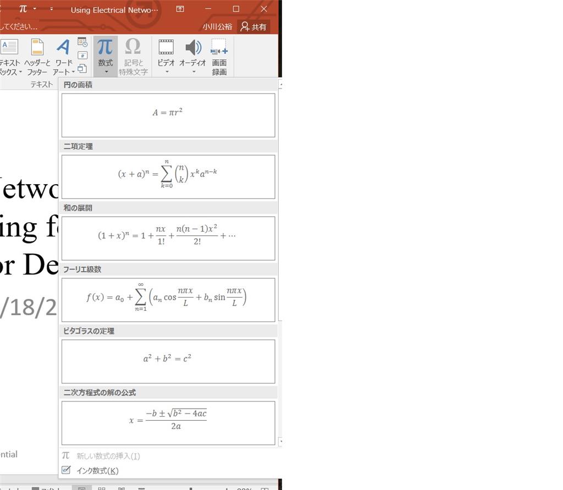Image resolution: width=563 pixels, height=490 pixels.
Task: Click the Video (ビデオ) icon
Action: coord(166,47)
